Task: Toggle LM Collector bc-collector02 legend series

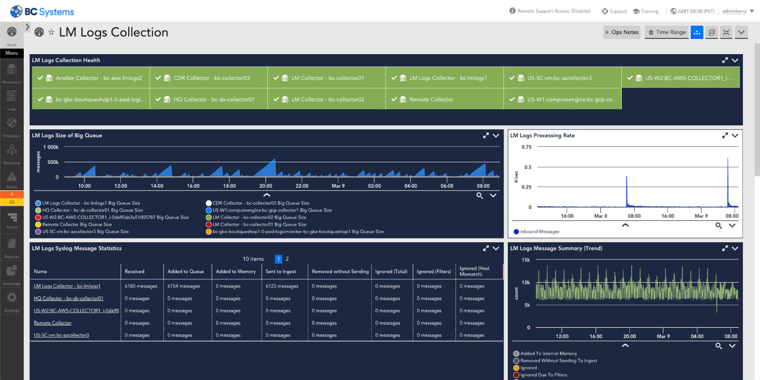Action: [256, 218]
